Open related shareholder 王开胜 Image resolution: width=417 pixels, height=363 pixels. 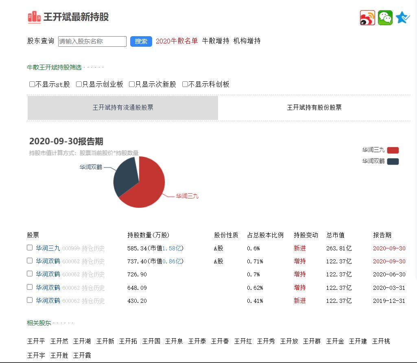tap(59, 356)
